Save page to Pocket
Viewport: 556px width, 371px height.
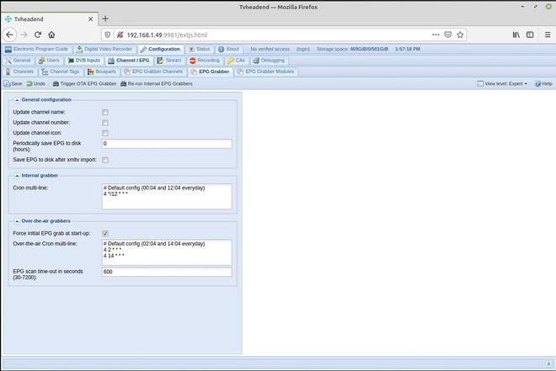pyautogui.click(x=448, y=34)
